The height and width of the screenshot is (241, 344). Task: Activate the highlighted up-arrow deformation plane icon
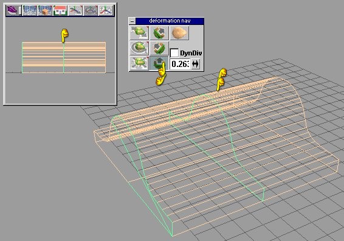[159, 63]
